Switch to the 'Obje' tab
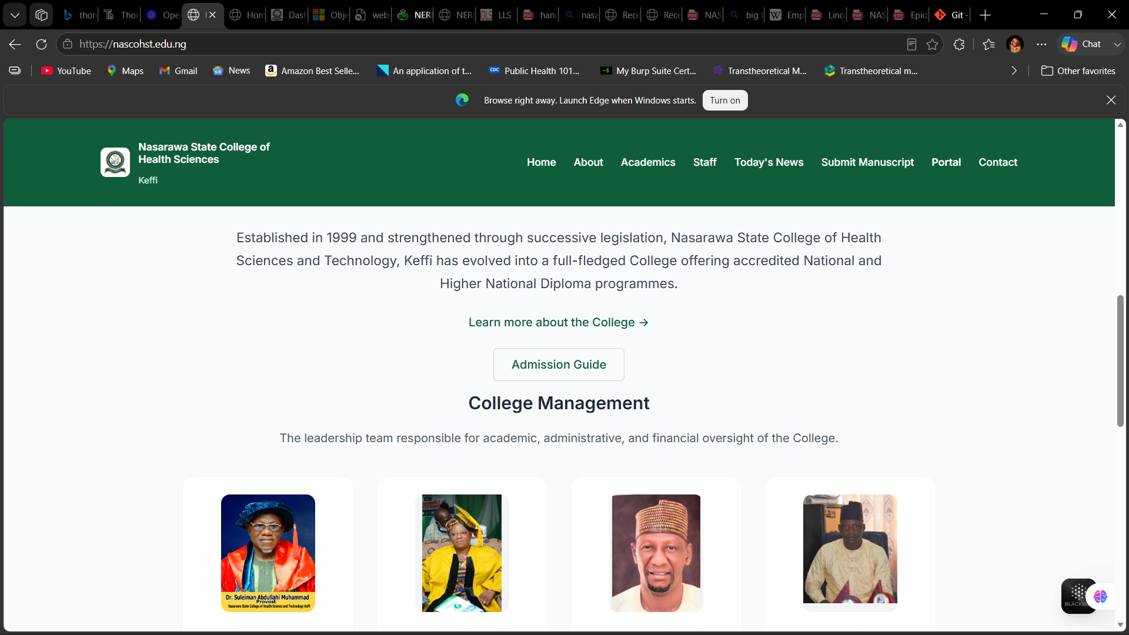This screenshot has height=635, width=1129. click(330, 15)
